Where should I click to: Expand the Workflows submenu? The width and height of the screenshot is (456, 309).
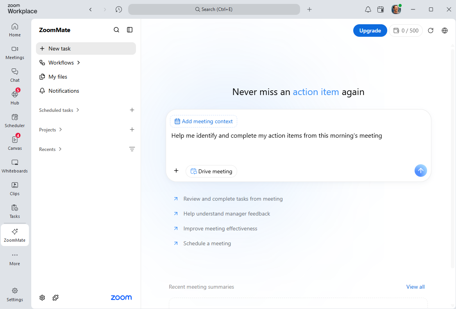point(79,63)
